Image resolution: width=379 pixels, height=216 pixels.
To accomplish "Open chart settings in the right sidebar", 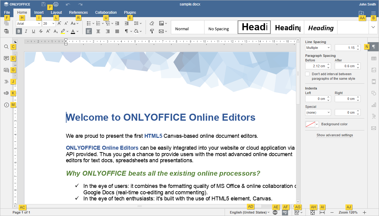I will pyautogui.click(x=374, y=105).
